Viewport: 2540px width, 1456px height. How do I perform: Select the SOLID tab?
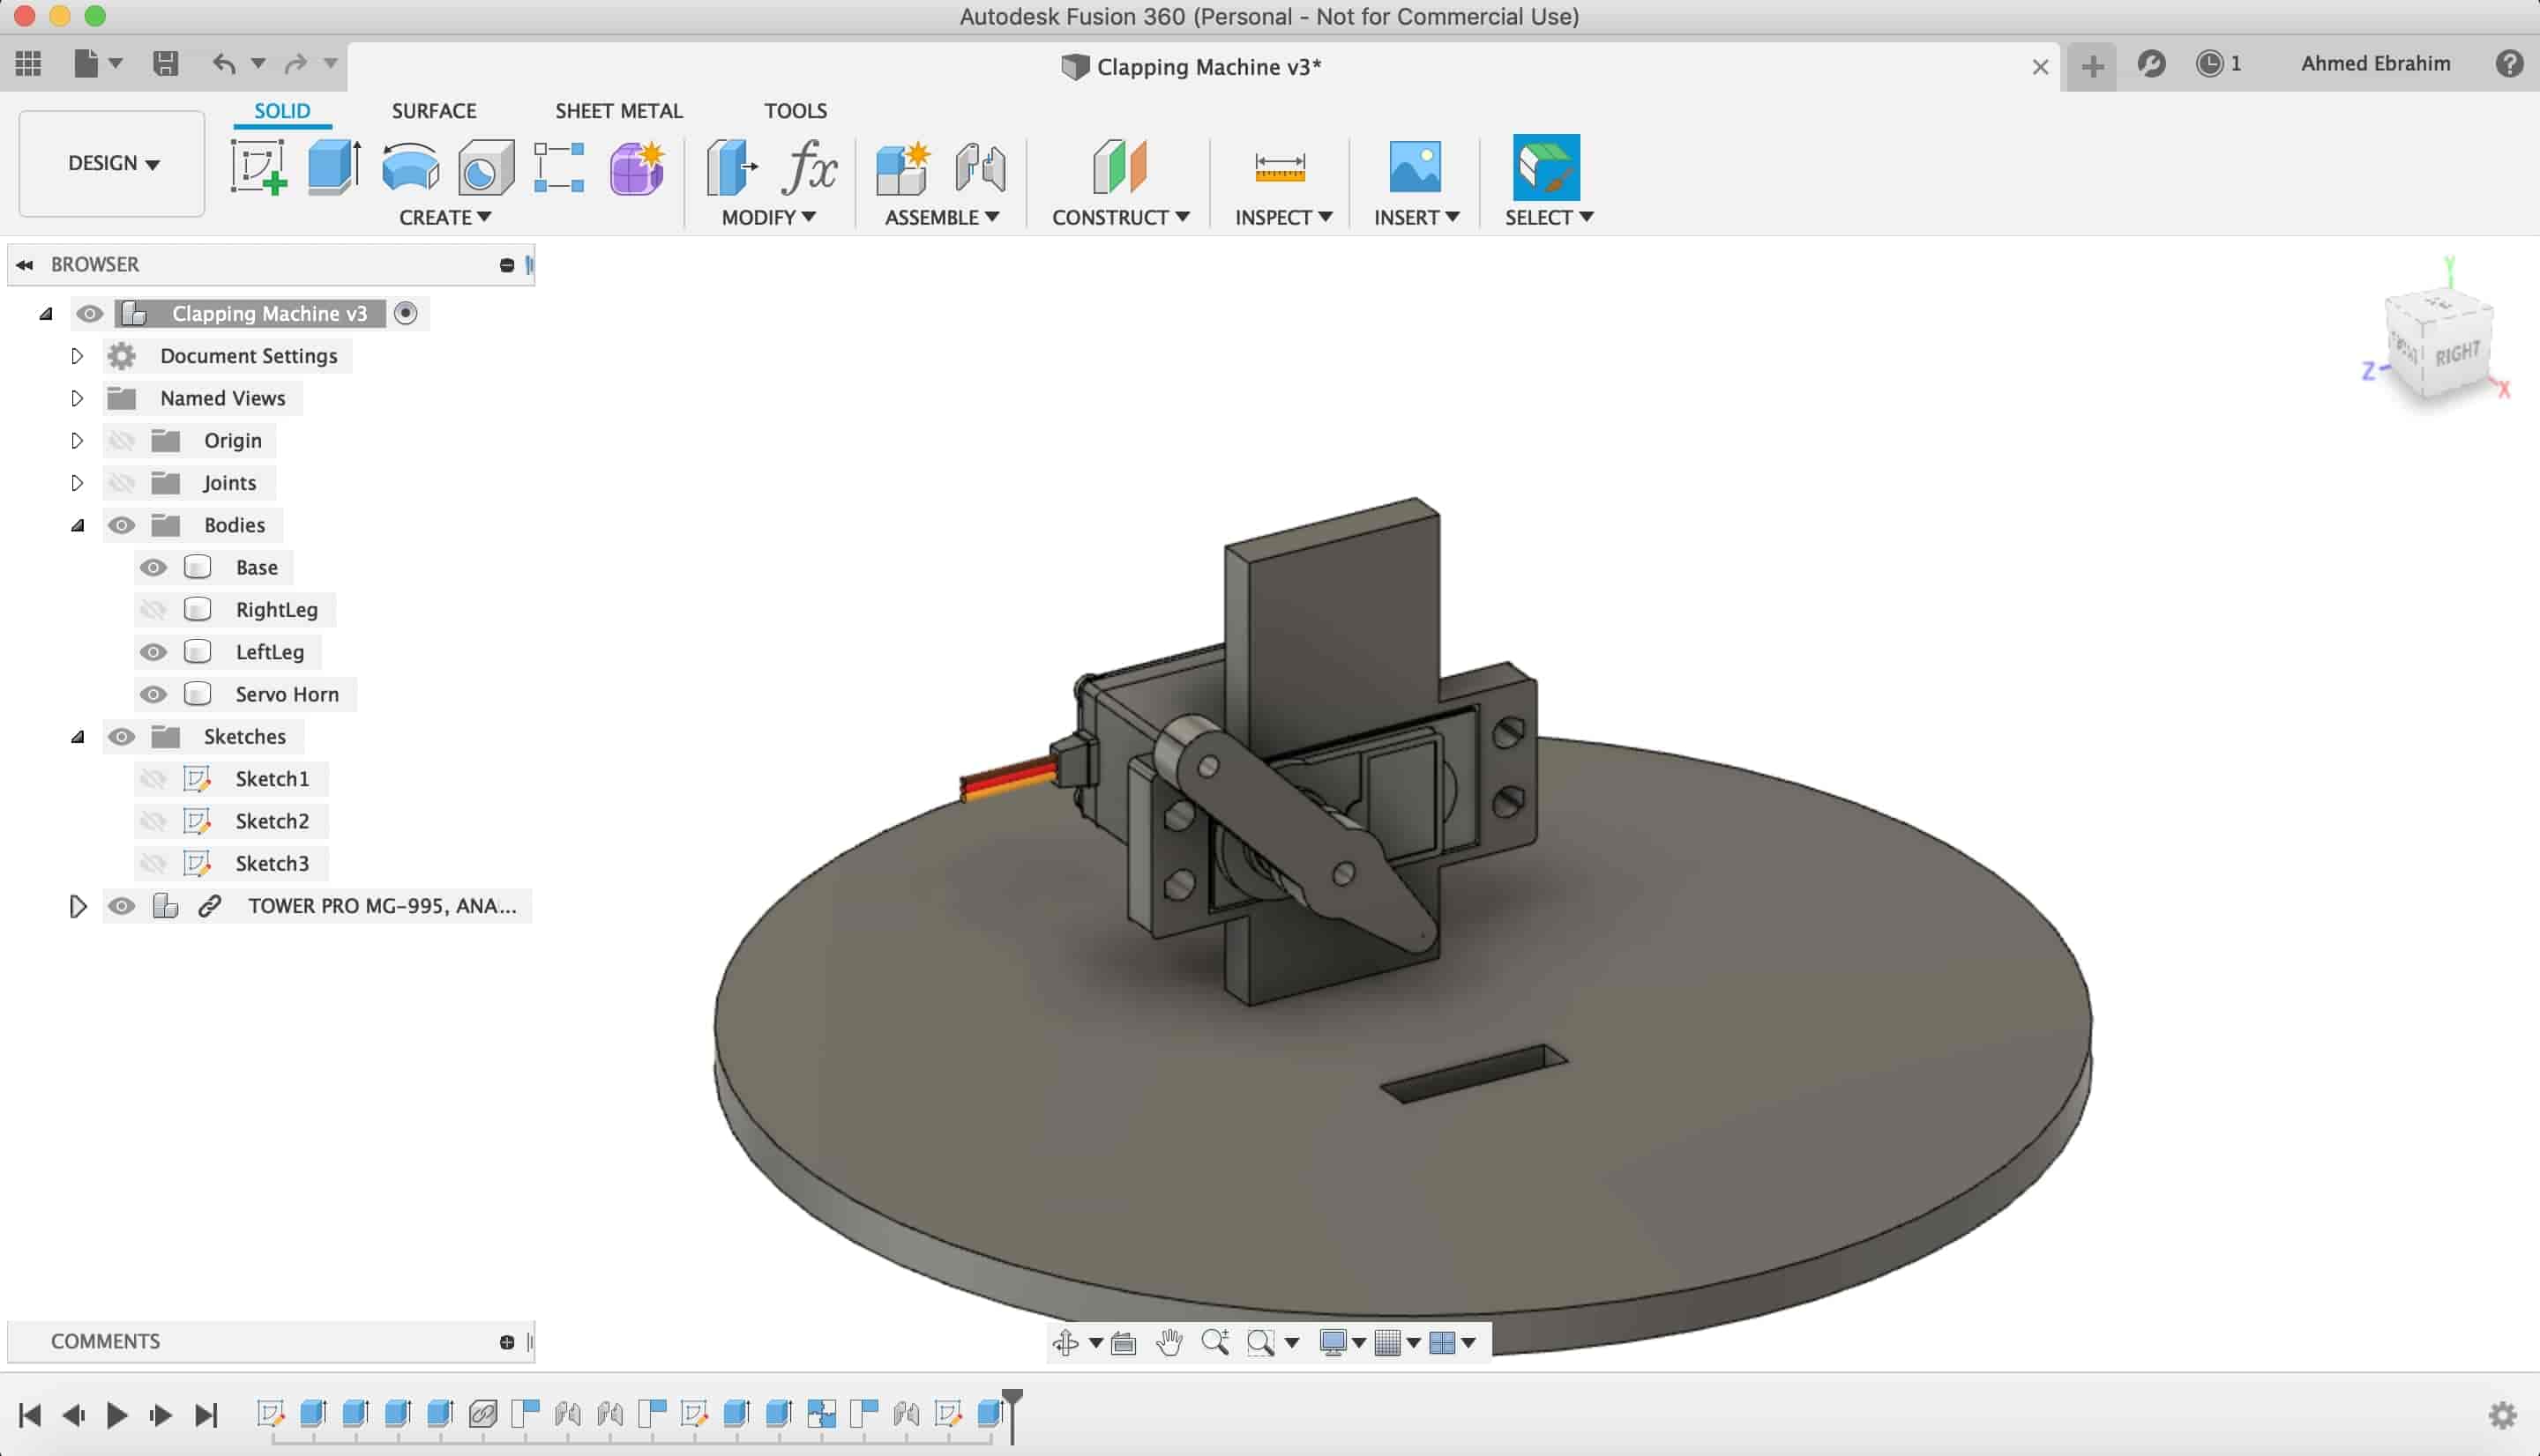point(282,110)
